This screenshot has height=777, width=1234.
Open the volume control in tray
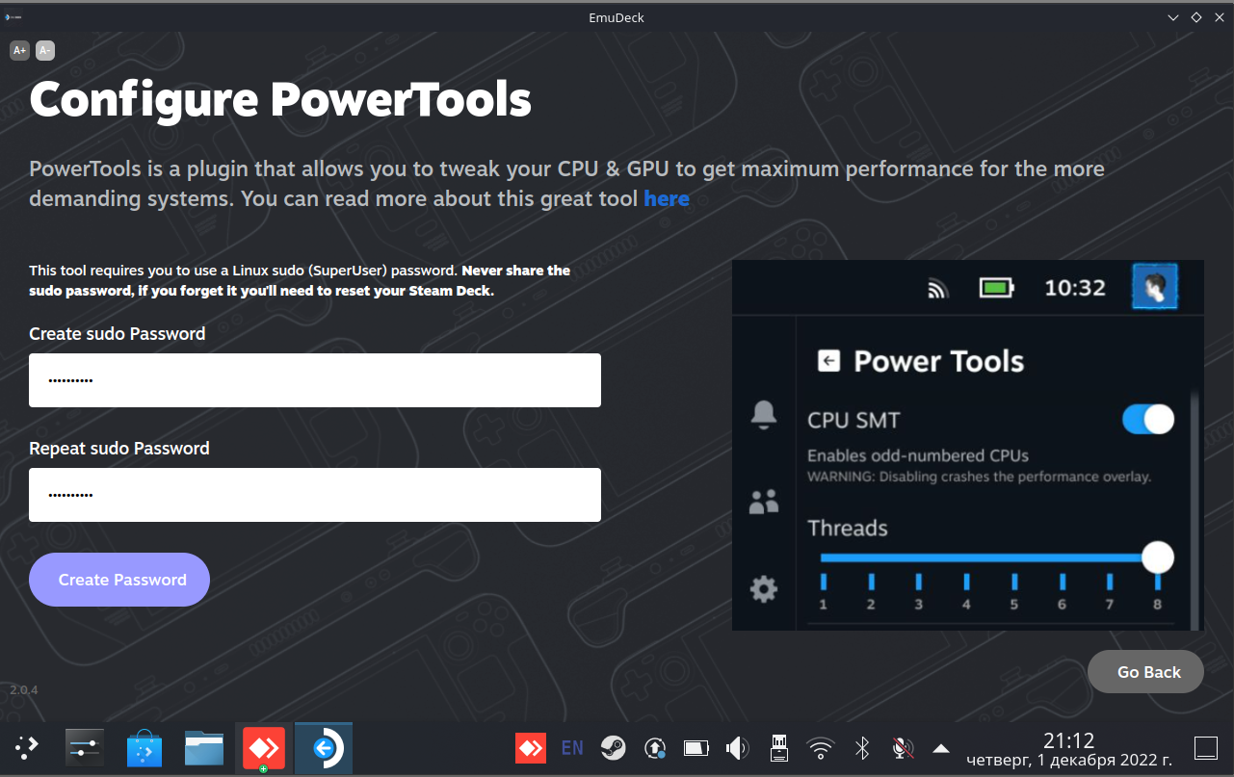(738, 748)
